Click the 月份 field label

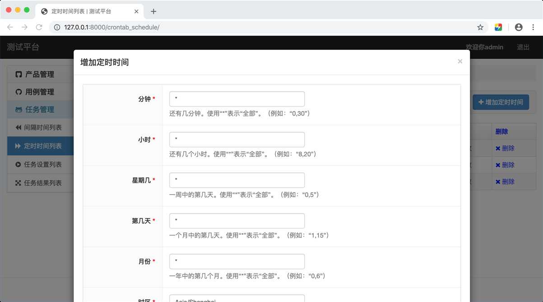tap(144, 261)
